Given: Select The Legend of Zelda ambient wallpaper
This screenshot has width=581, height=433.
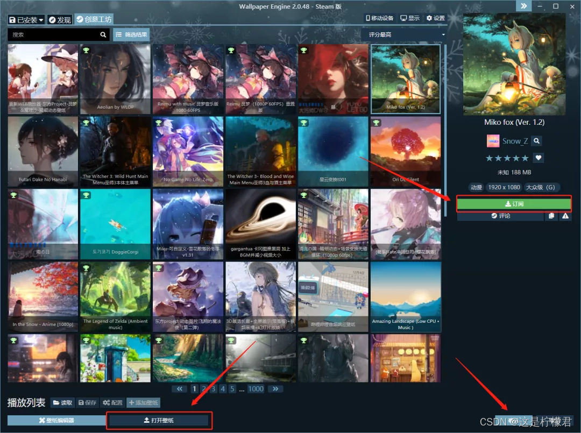Looking at the screenshot, I should point(115,296).
